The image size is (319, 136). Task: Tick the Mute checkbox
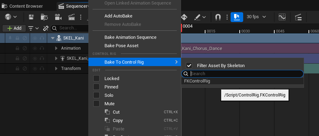click(x=96, y=103)
